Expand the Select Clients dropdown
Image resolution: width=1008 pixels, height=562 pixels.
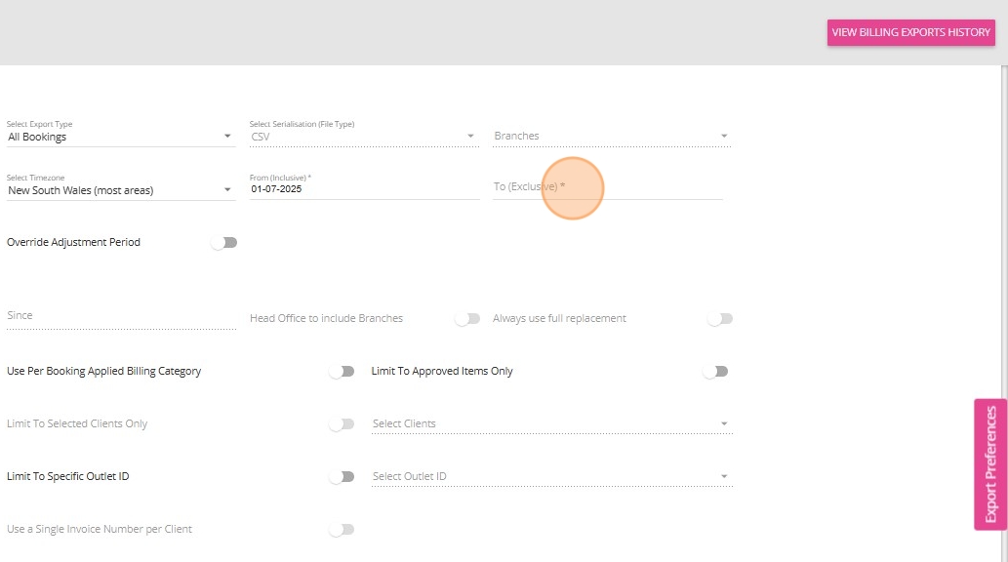pos(552,423)
